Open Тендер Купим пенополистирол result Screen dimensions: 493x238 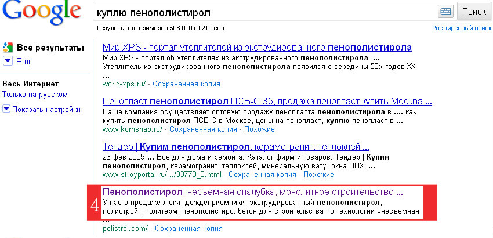(236, 147)
